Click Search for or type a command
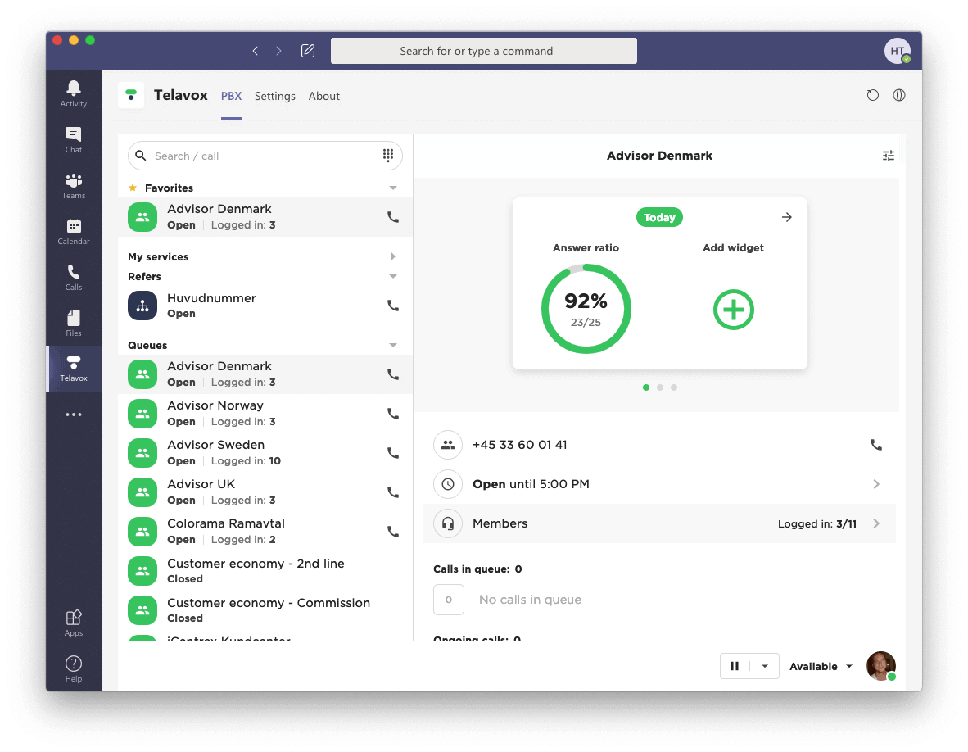Image resolution: width=968 pixels, height=752 pixels. [484, 51]
